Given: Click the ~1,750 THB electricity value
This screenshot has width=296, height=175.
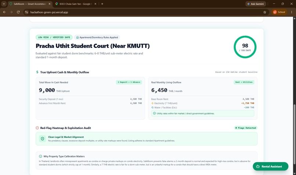Looking at the screenshot, I should point(248,103).
